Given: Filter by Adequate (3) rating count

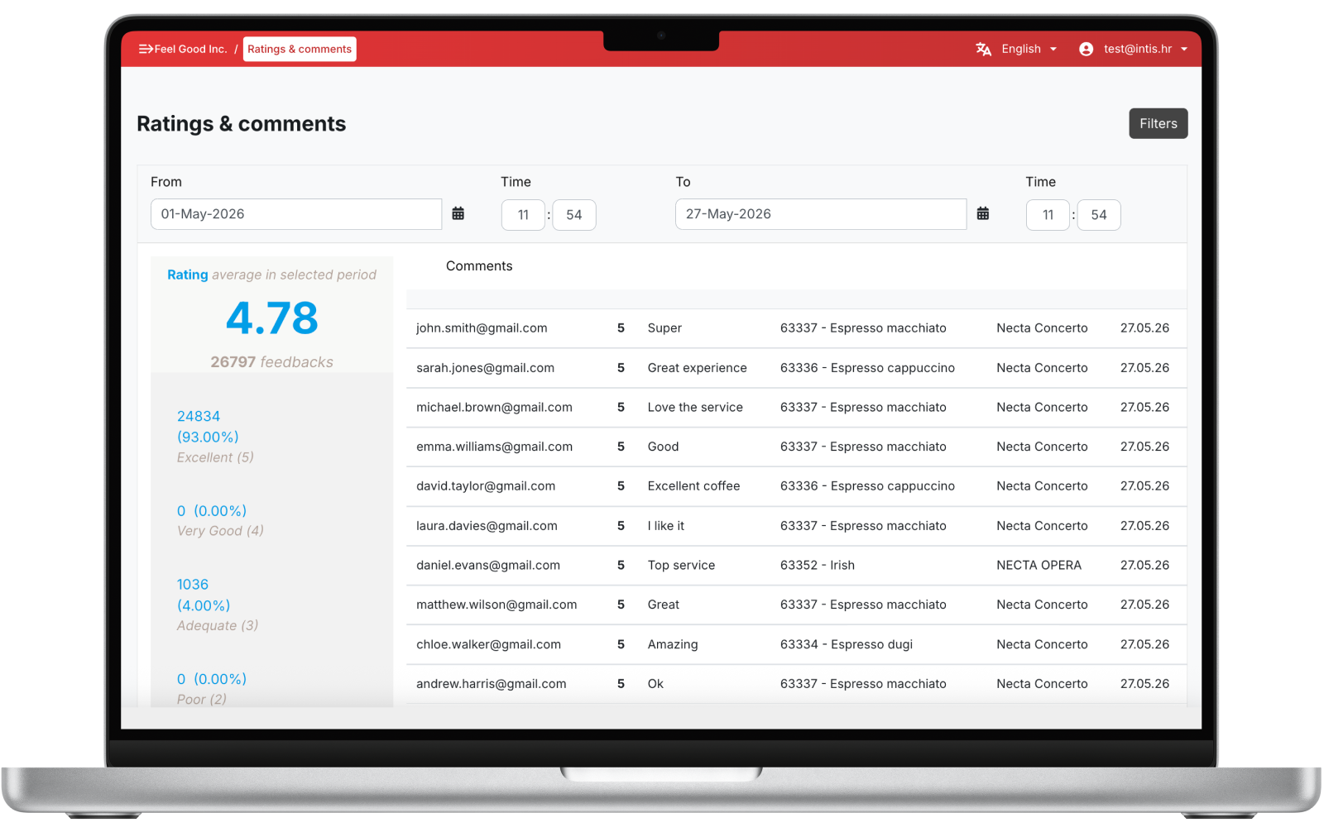Looking at the screenshot, I should pos(218,605).
